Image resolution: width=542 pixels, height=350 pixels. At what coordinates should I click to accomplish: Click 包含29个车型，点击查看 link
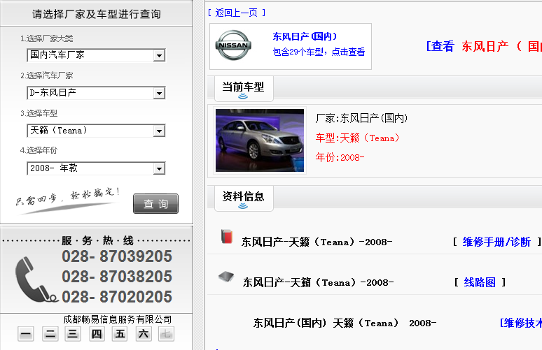coord(319,52)
